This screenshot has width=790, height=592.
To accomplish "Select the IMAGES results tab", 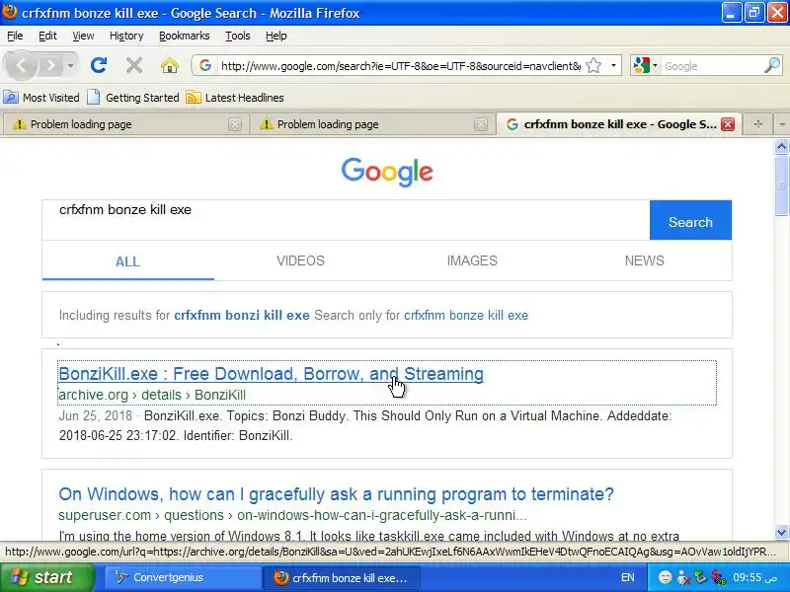I will 472,260.
